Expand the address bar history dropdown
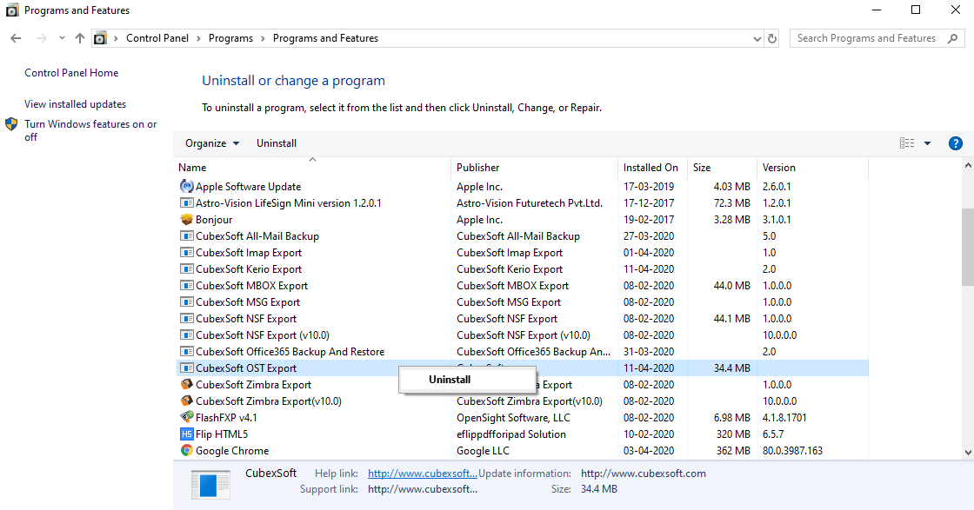 757,38
